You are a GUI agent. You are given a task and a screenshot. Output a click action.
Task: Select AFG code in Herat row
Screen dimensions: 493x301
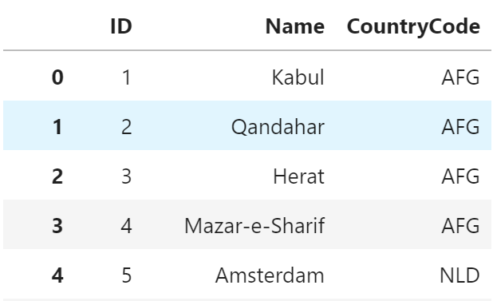coord(460,176)
